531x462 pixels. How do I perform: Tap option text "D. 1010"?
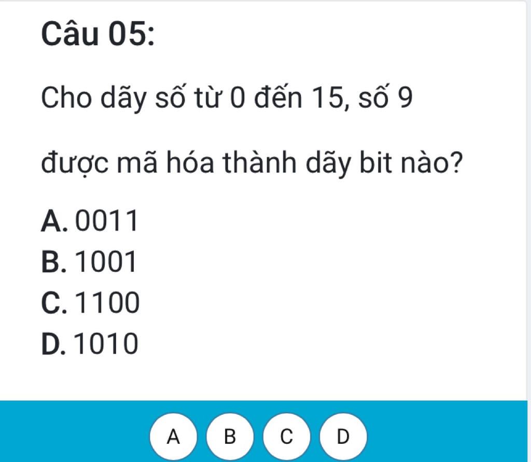89,343
